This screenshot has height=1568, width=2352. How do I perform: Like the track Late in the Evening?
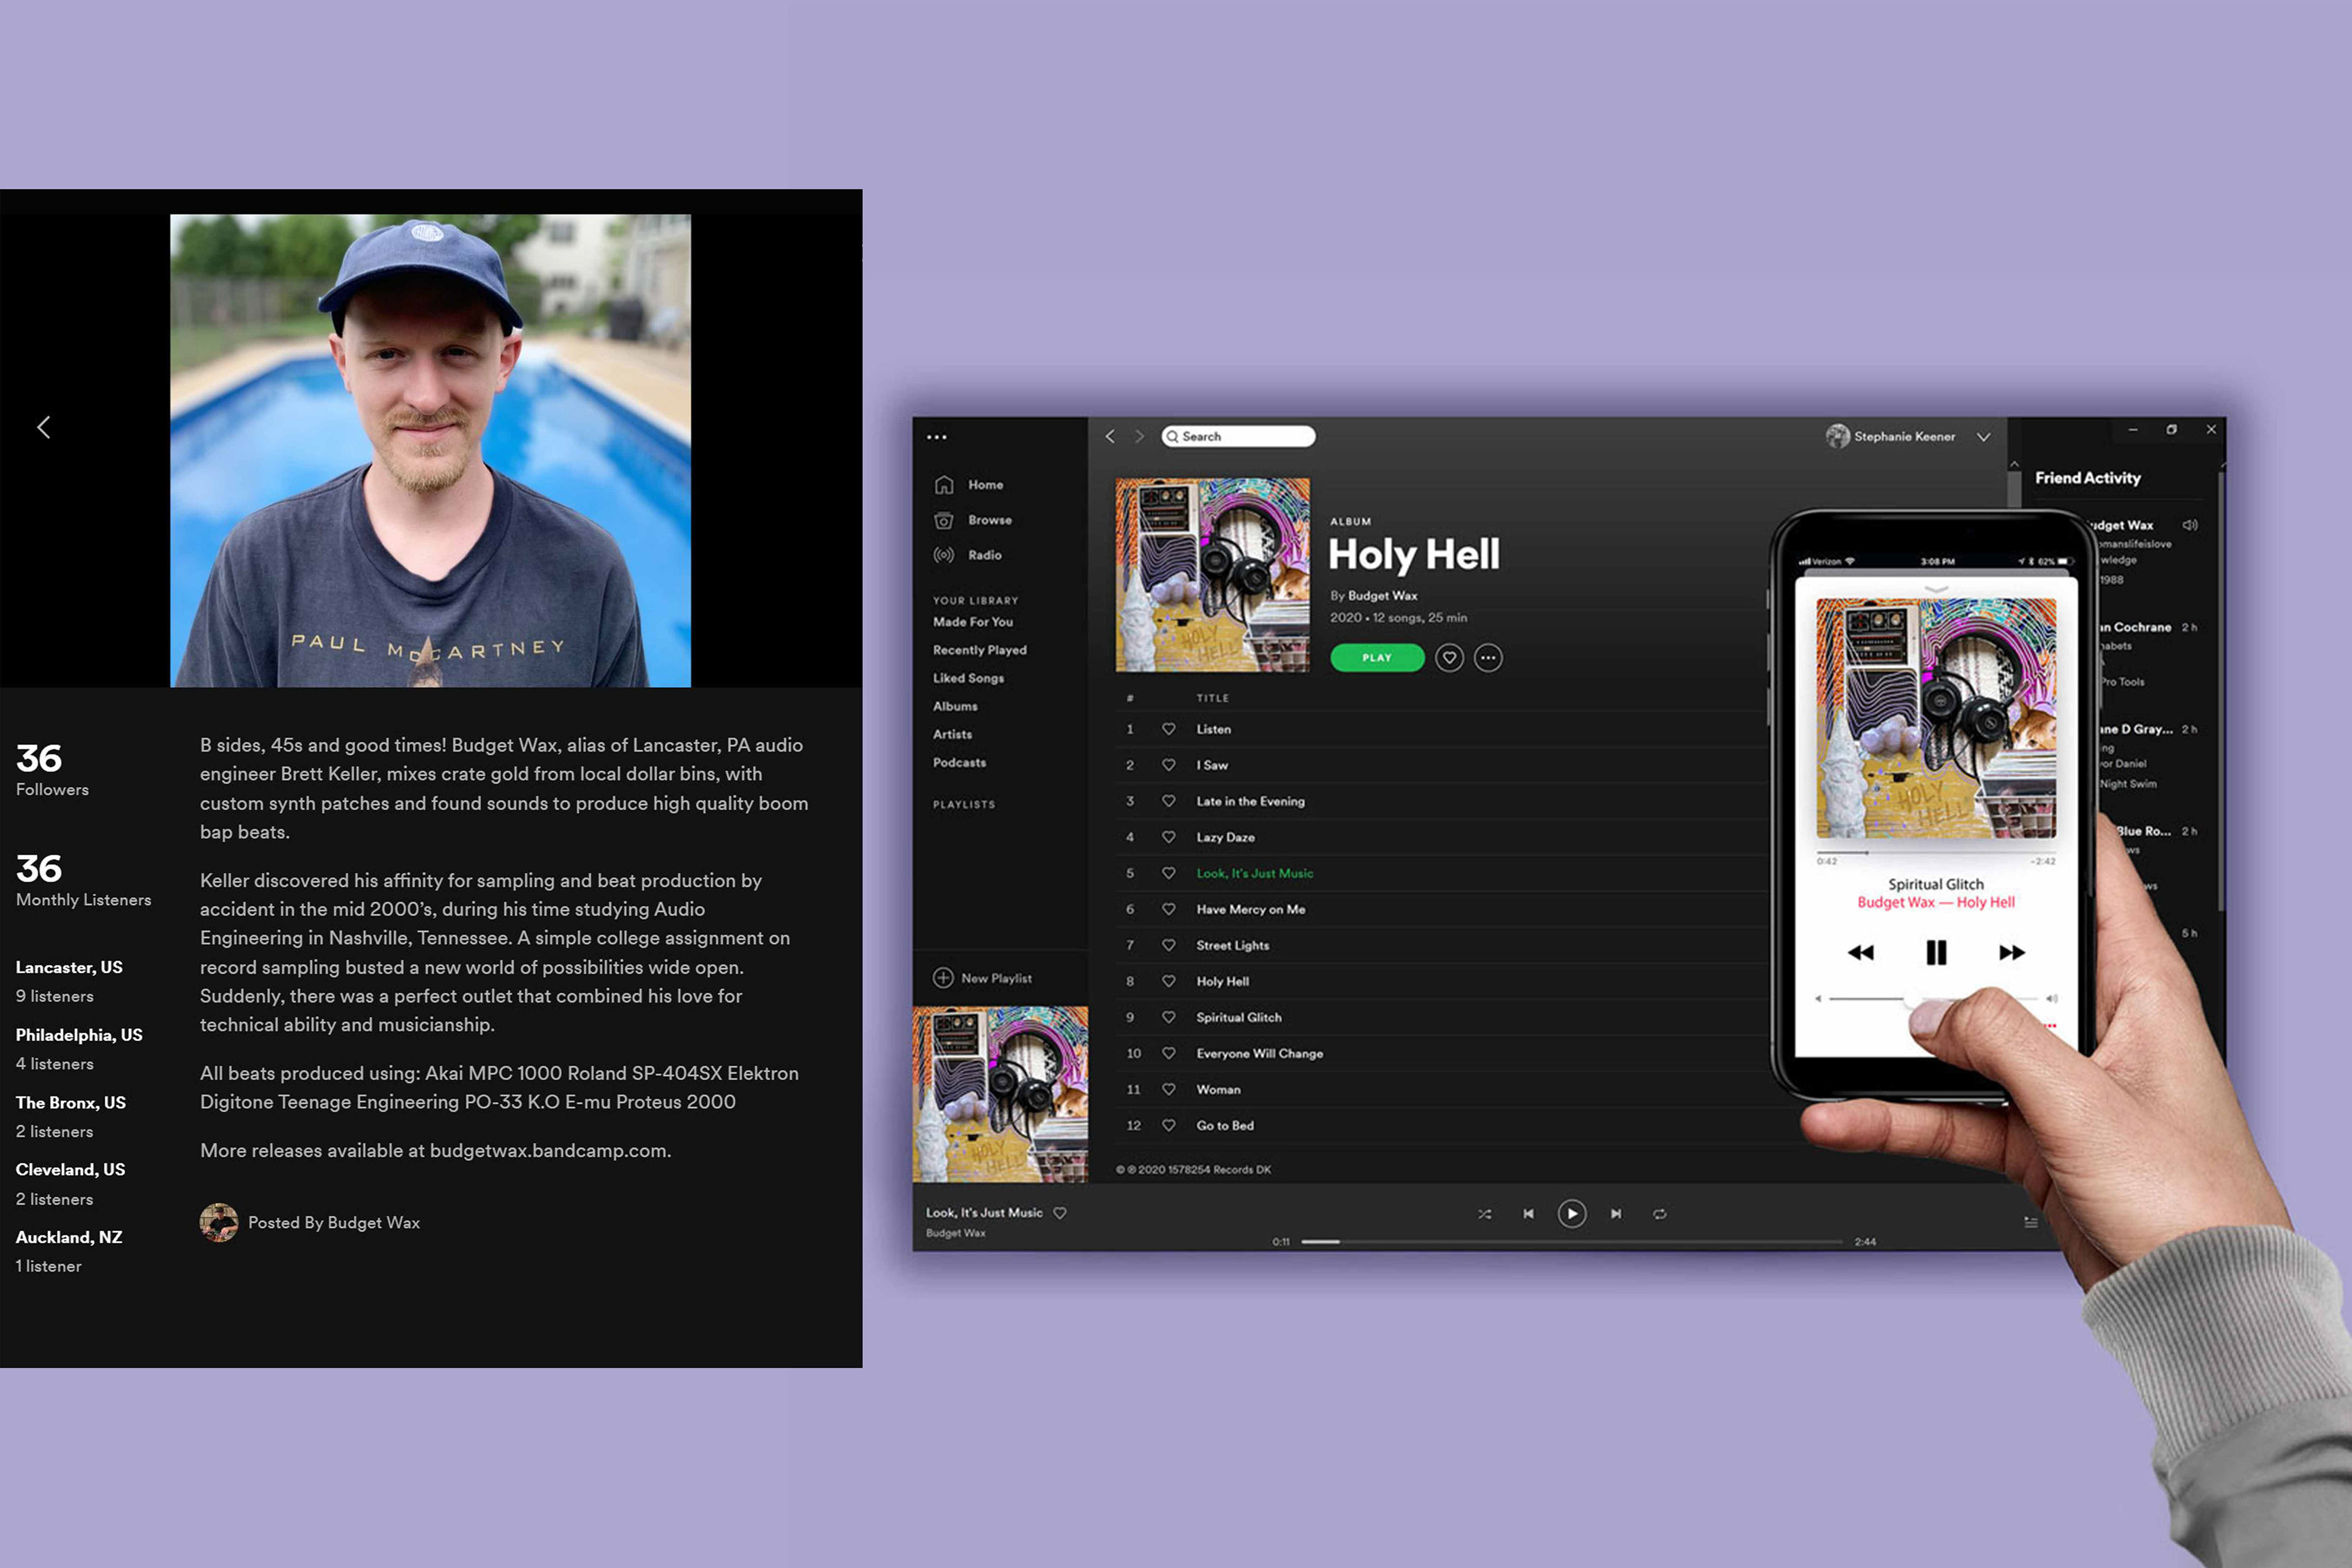(1168, 801)
